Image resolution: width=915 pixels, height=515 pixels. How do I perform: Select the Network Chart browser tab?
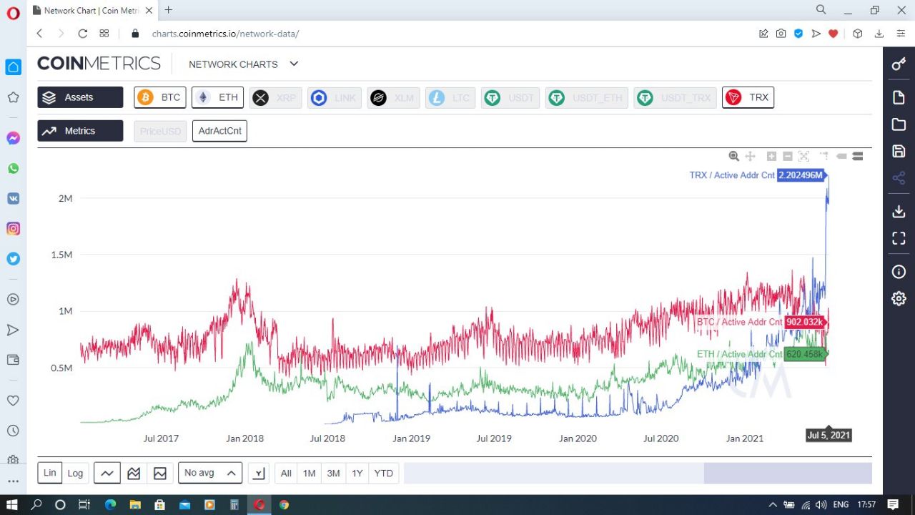[93, 10]
